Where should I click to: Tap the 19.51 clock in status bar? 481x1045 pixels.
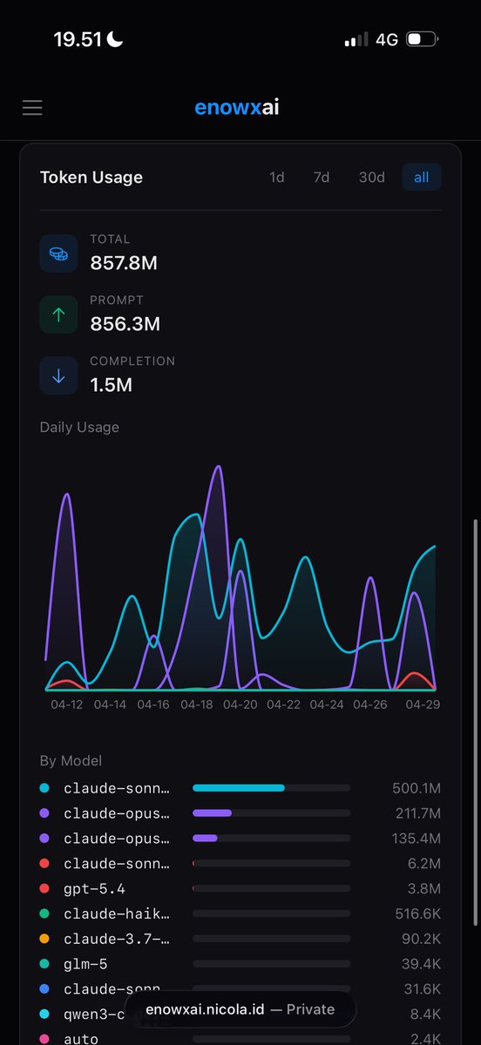pyautogui.click(x=78, y=39)
